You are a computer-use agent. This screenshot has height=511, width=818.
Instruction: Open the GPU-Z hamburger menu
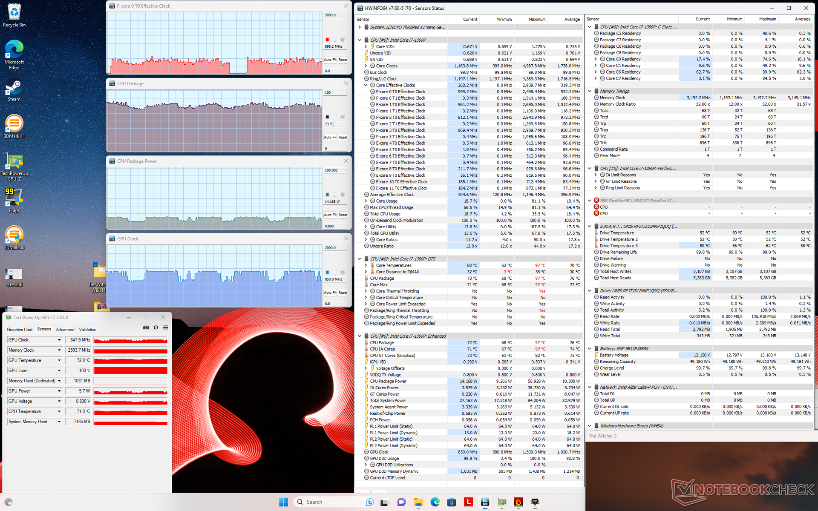pyautogui.click(x=166, y=327)
